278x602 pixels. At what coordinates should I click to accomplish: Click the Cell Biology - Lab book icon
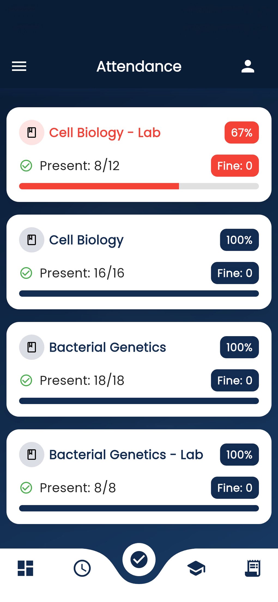(32, 133)
